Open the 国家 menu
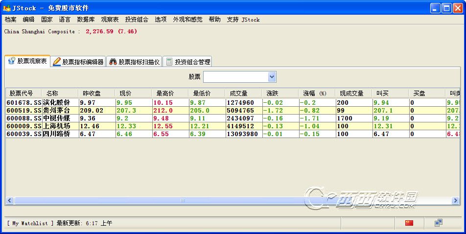The image size is (466, 234). pos(47,20)
